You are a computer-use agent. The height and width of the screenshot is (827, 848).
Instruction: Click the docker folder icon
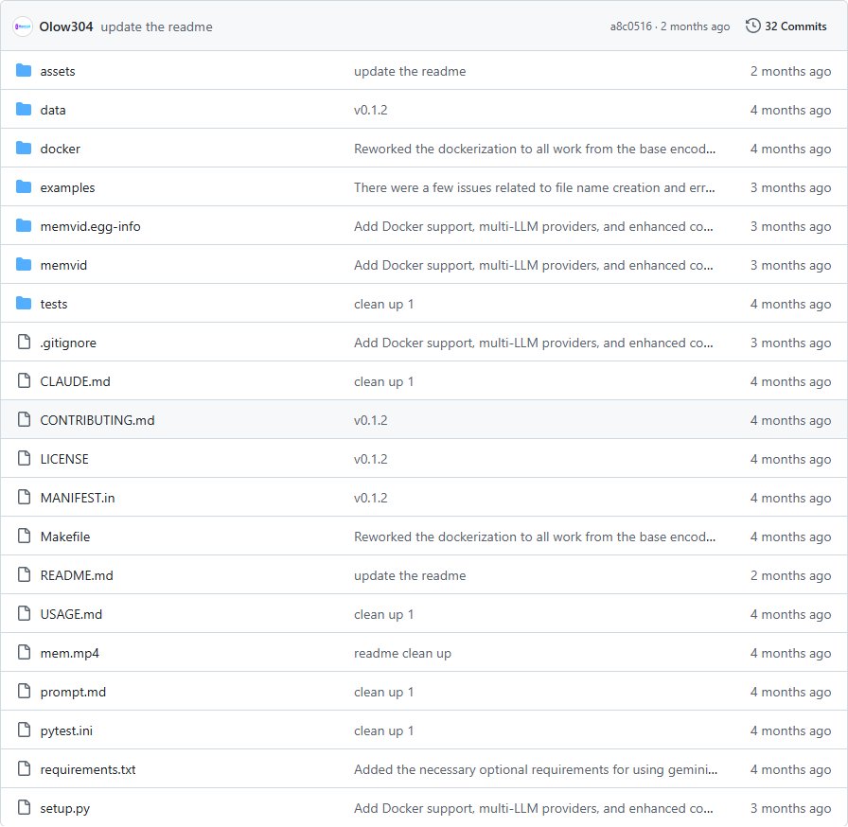24,149
